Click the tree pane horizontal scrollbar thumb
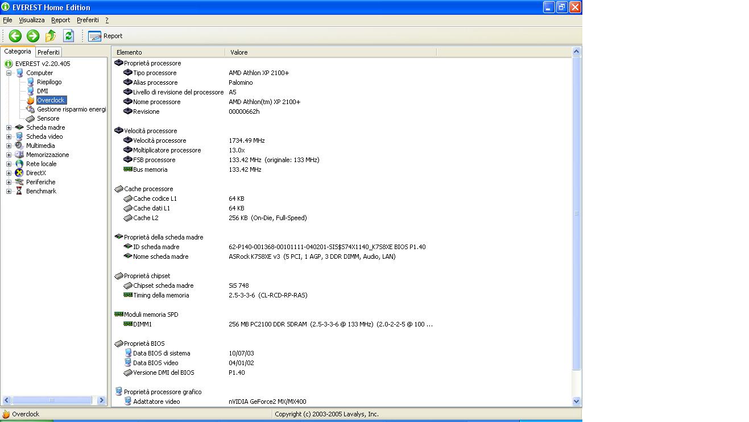 [52, 400]
